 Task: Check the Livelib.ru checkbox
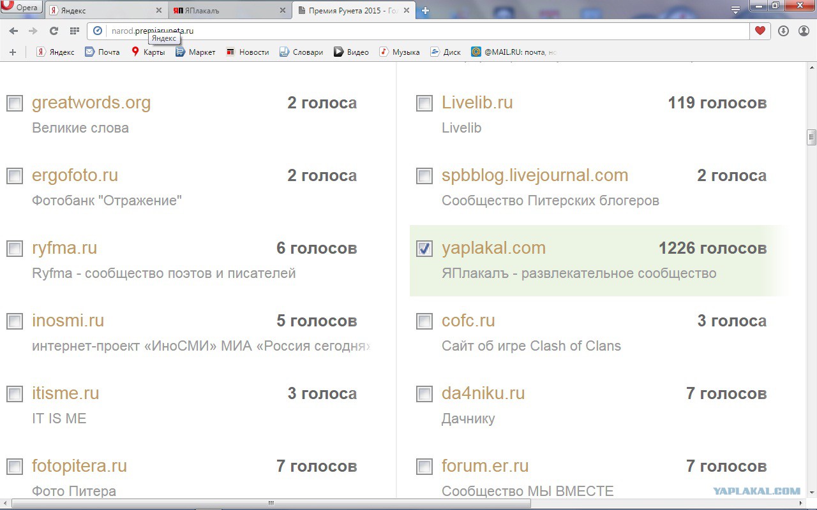[x=424, y=103]
